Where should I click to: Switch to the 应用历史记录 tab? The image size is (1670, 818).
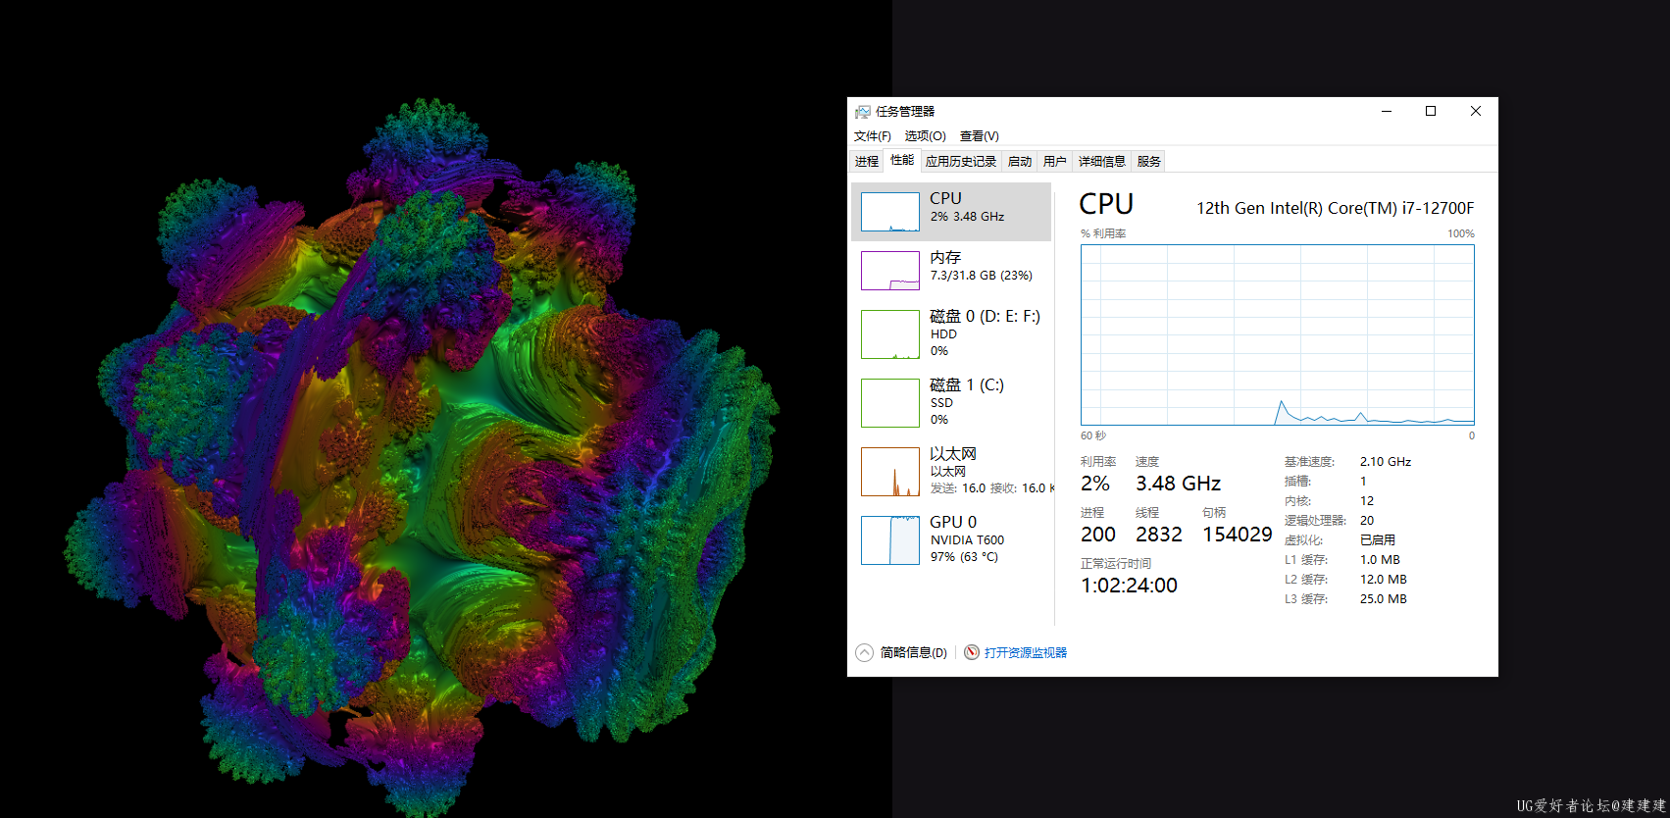(x=960, y=162)
